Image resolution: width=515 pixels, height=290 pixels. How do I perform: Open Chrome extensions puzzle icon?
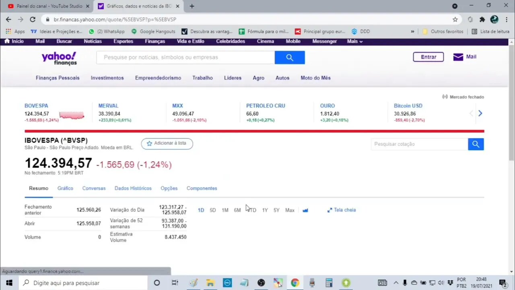[482, 19]
